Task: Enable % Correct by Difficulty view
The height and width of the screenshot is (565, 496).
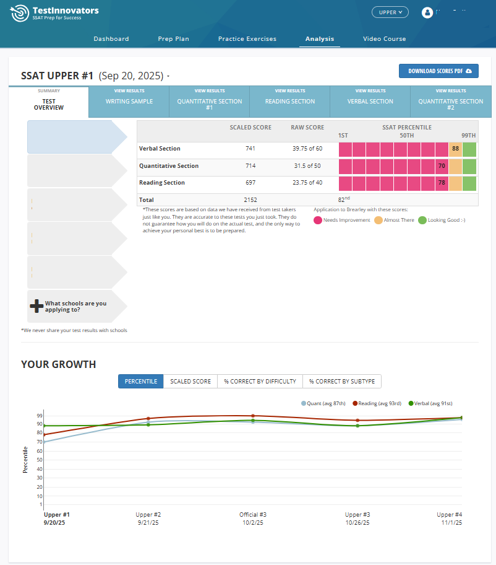Action: click(259, 381)
